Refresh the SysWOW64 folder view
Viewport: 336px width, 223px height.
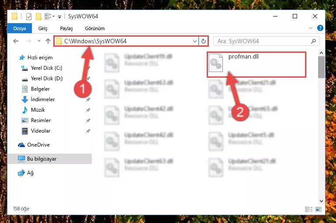[204, 41]
